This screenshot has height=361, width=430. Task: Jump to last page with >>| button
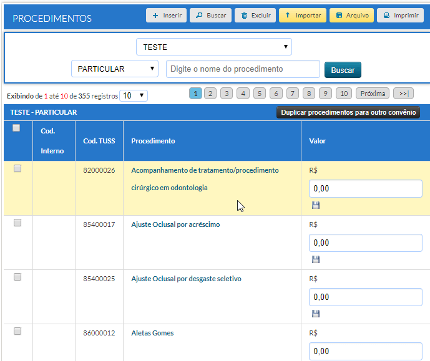403,94
